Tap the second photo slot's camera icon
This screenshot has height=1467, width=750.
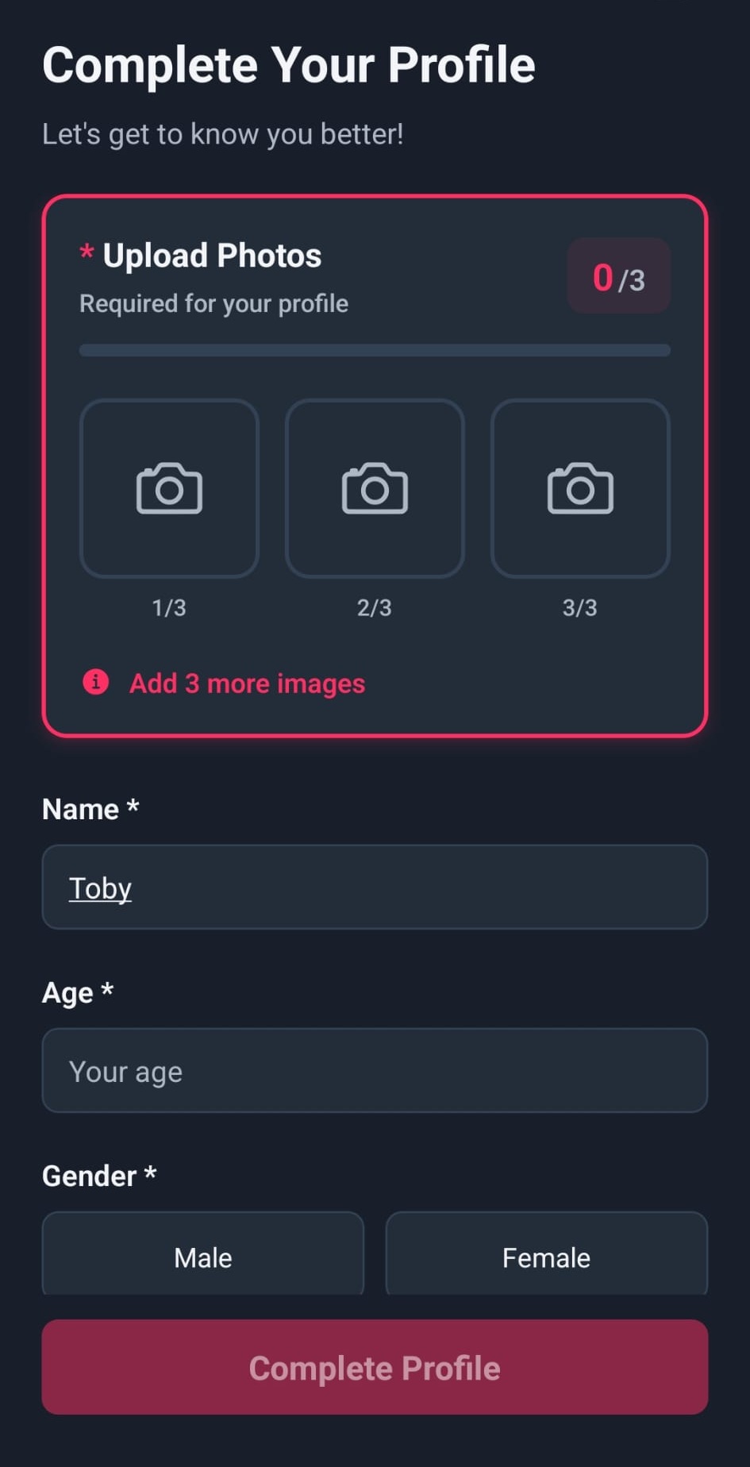[375, 488]
